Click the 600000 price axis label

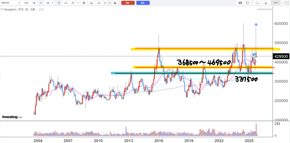(281, 23)
